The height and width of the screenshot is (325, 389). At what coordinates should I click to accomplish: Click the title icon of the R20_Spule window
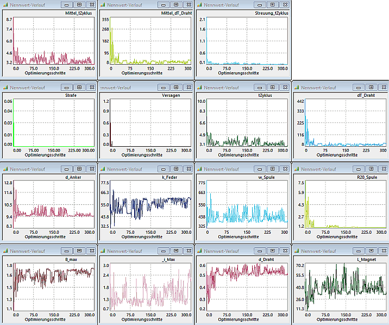297,169
